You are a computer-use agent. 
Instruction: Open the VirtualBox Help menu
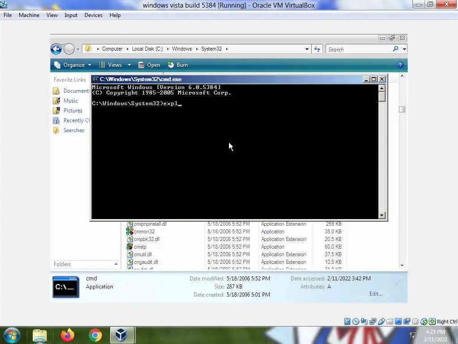pos(115,15)
